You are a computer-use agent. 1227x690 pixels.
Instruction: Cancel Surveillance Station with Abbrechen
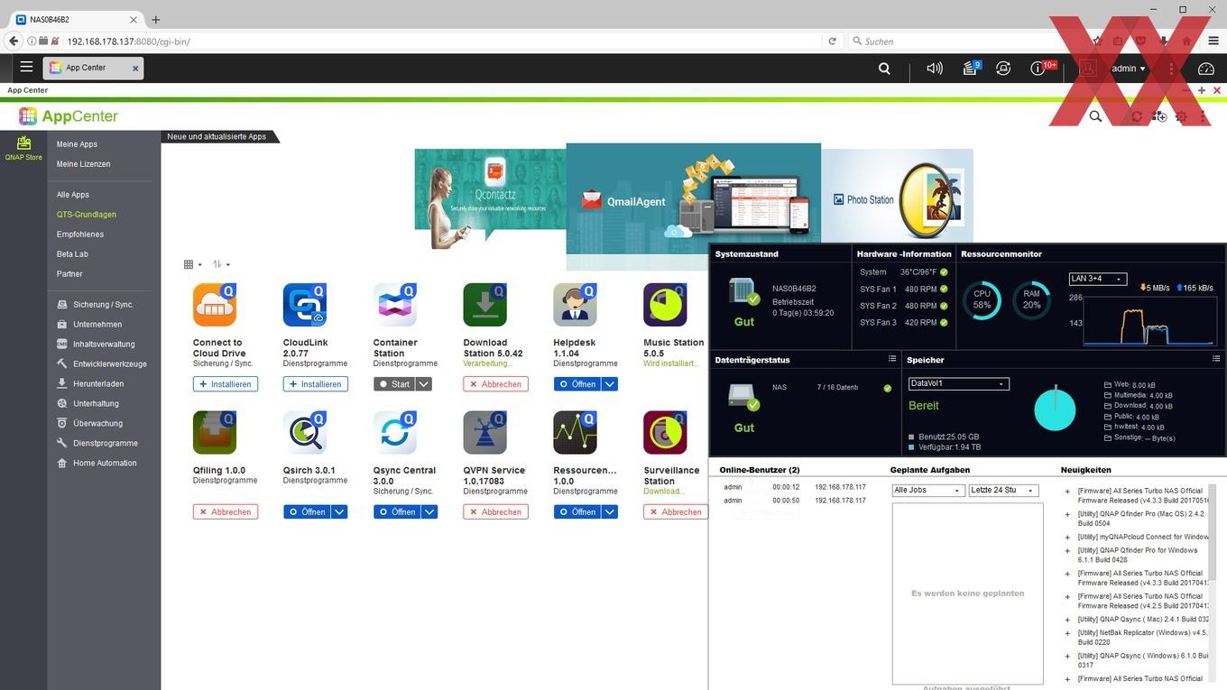coord(677,512)
